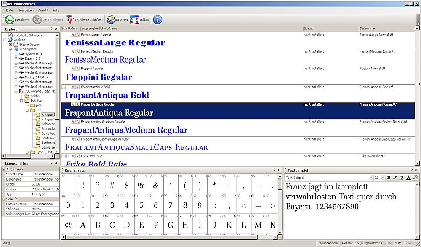
Task: Show installed fonts via installierte Schriften toolbar button
Action: click(x=84, y=19)
